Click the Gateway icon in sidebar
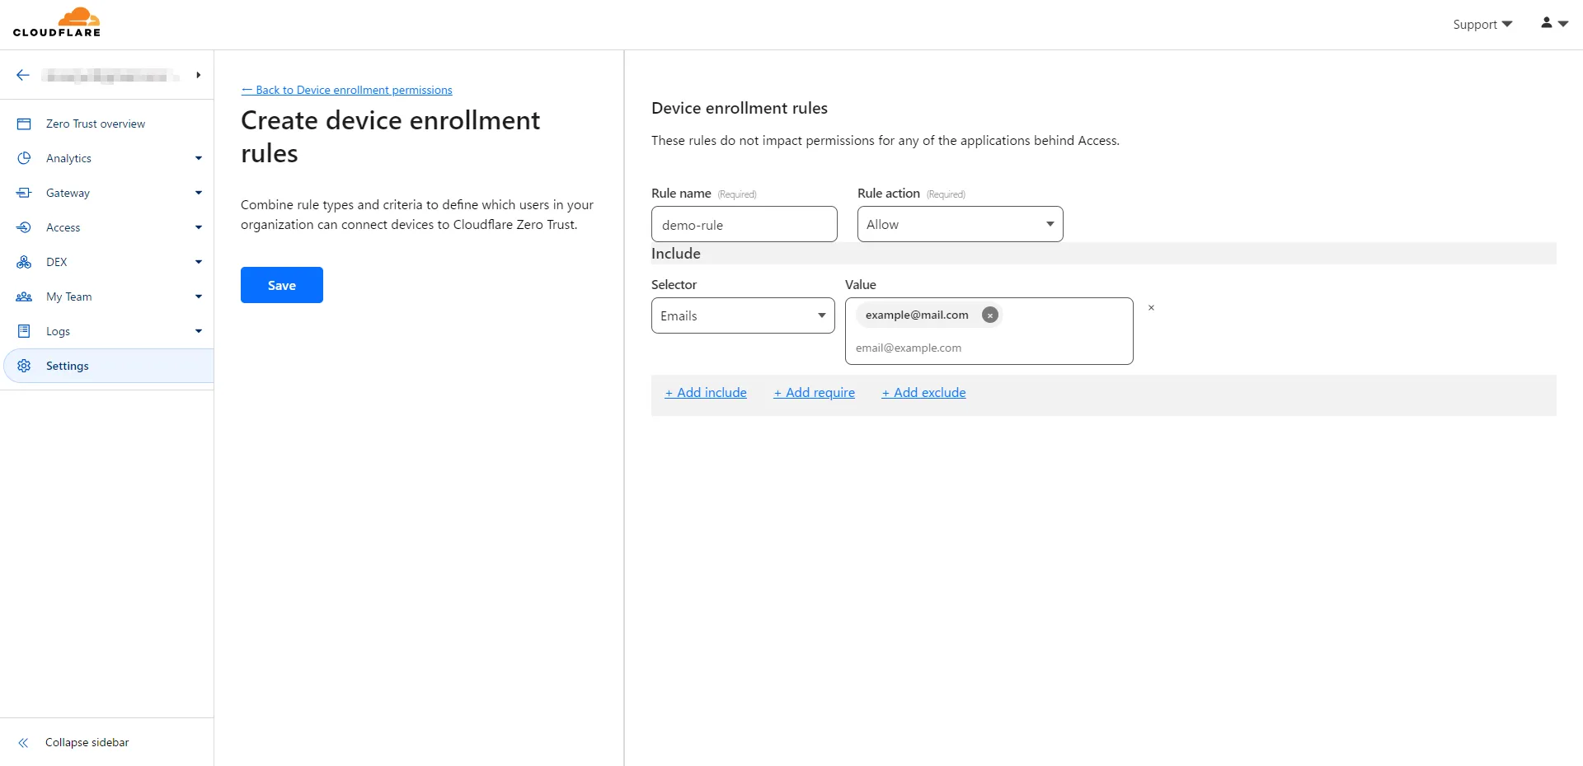Viewport: 1583px width, 766px height. [x=24, y=193]
